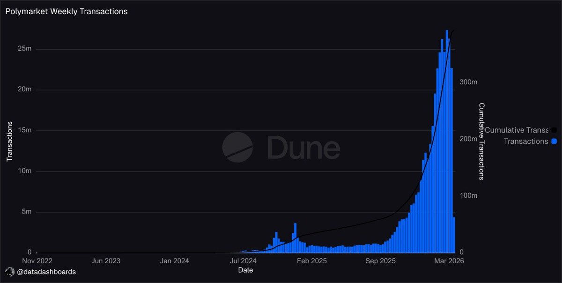The width and height of the screenshot is (562, 283).
Task: Select the short final bar at Mar 2026
Action: pyautogui.click(x=454, y=235)
